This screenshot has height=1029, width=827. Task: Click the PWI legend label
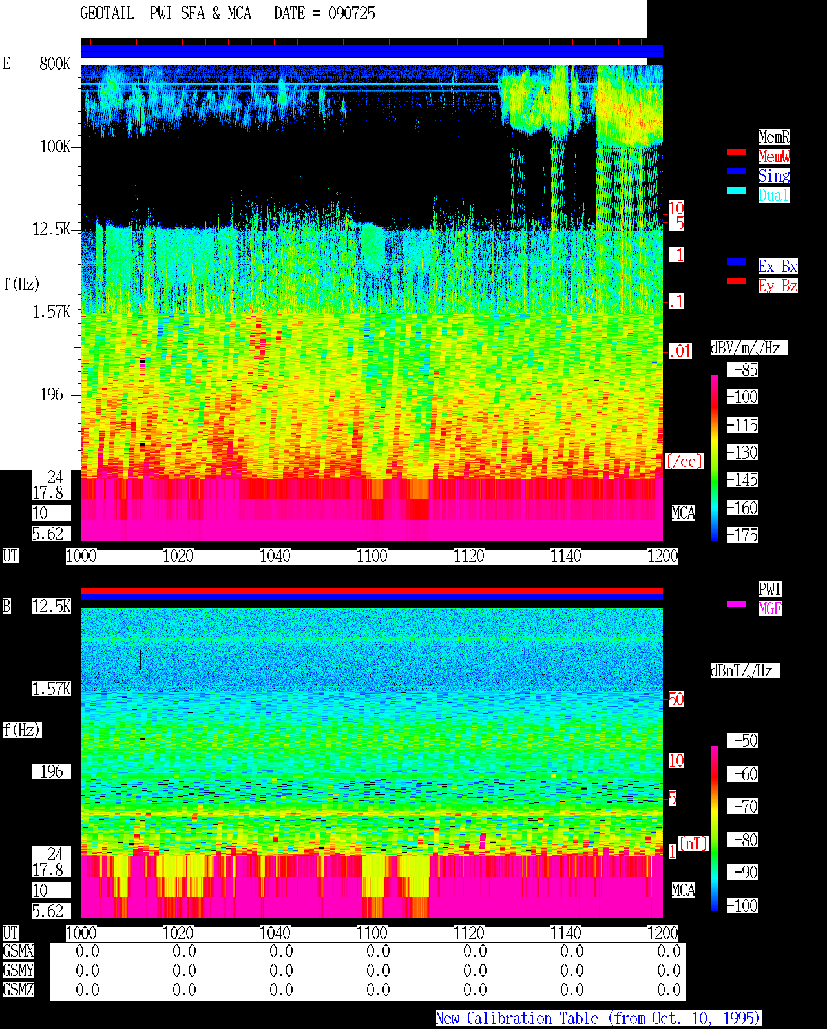click(770, 589)
